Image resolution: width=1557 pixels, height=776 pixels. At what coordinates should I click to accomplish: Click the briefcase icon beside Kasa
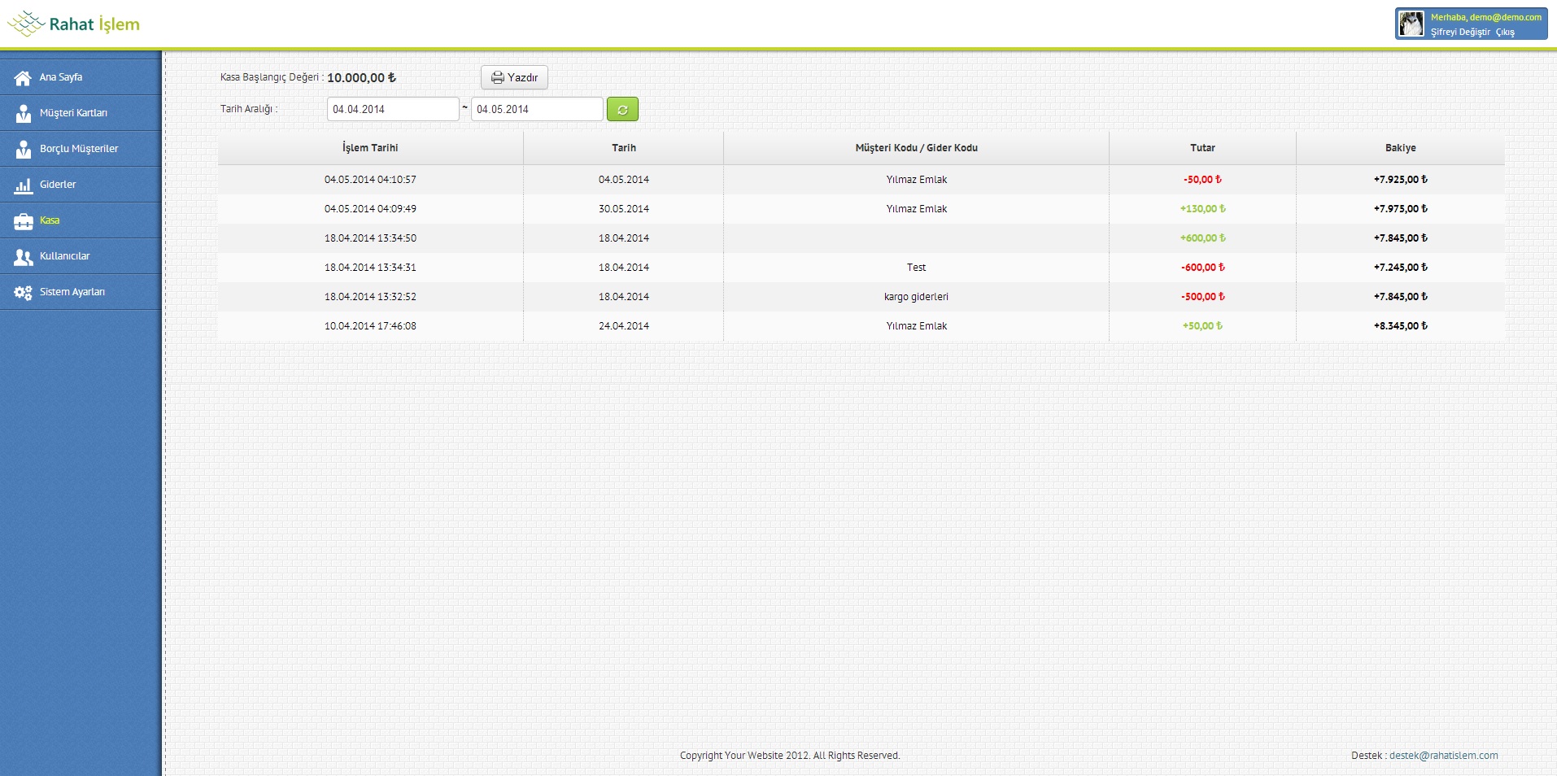[x=23, y=221]
